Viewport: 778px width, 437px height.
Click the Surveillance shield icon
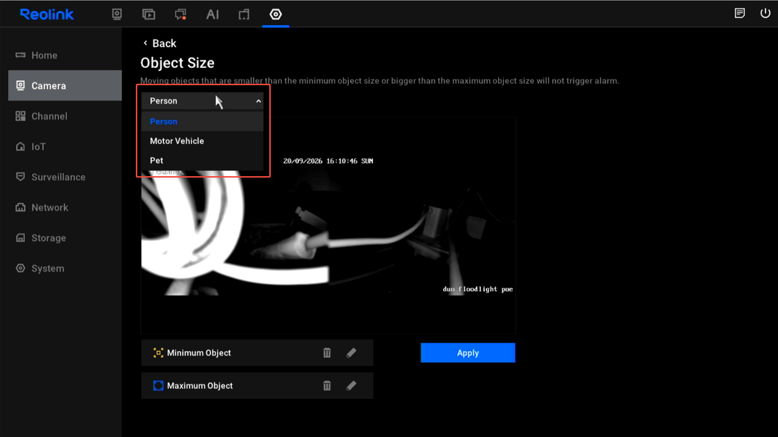(x=20, y=177)
